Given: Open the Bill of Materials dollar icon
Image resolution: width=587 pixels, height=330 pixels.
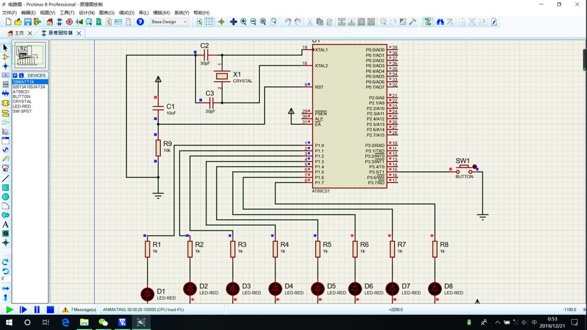Looking at the screenshot, I should pyautogui.click(x=109, y=22).
